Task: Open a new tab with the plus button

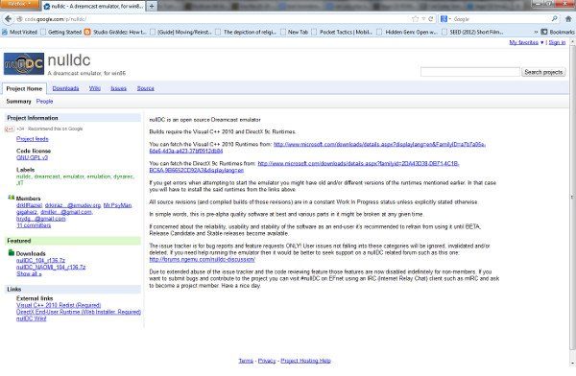Action: coord(152,7)
